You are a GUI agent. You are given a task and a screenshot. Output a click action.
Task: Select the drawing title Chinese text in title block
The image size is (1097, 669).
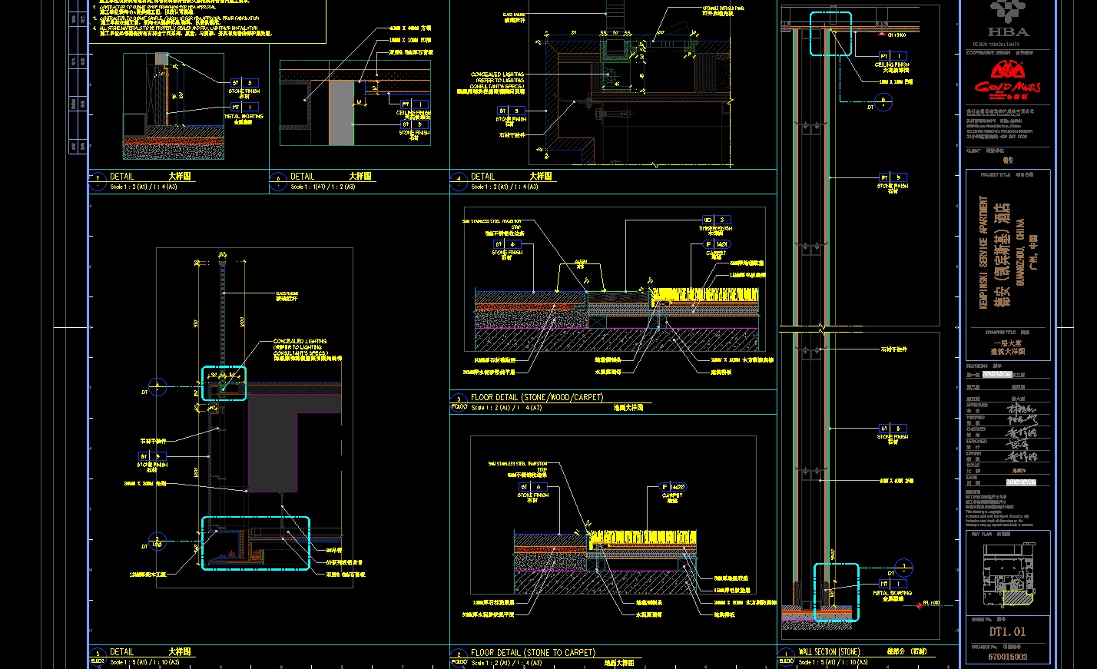(x=1009, y=347)
